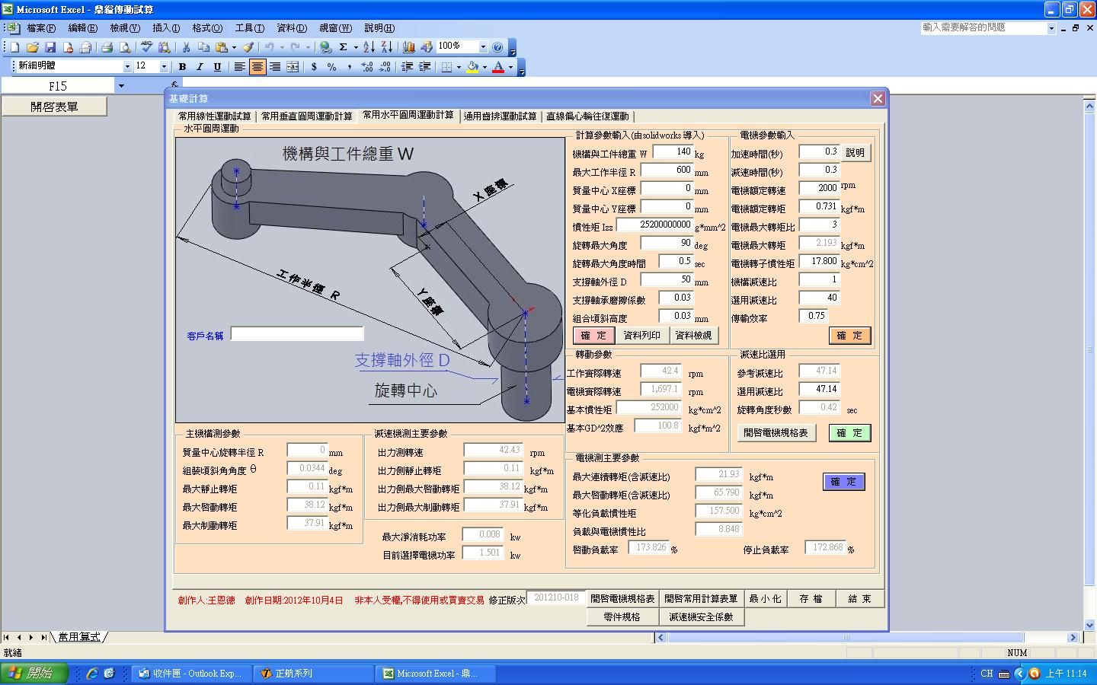Create a new workbook with New icon
The width and height of the screenshot is (1097, 685).
click(x=14, y=47)
